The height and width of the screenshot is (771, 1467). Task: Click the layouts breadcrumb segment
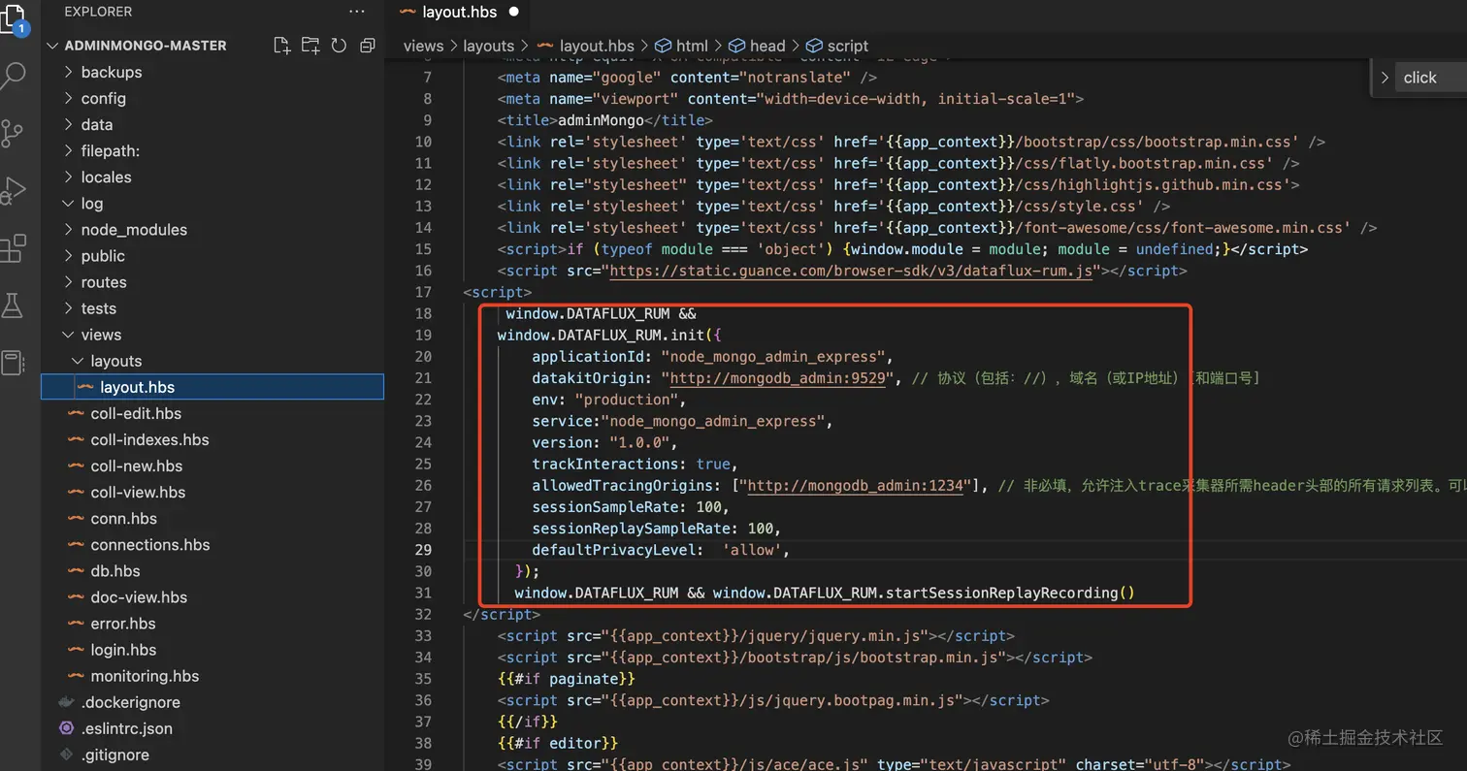coord(489,46)
